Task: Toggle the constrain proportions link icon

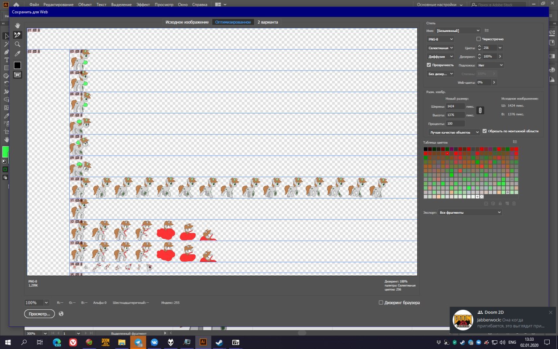Action: click(x=480, y=111)
